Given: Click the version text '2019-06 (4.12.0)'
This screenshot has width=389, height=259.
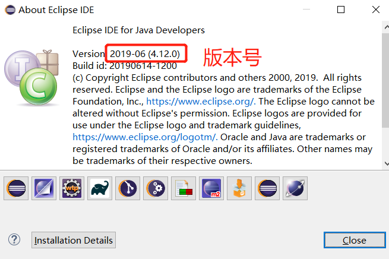Looking at the screenshot, I should click(x=145, y=54).
